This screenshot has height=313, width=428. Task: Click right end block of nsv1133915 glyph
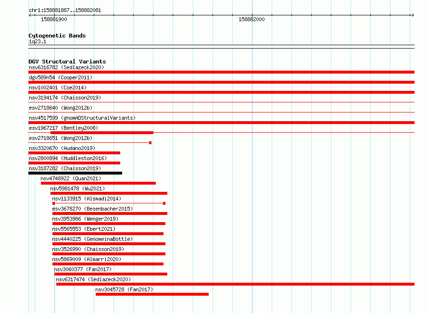pos(164,203)
